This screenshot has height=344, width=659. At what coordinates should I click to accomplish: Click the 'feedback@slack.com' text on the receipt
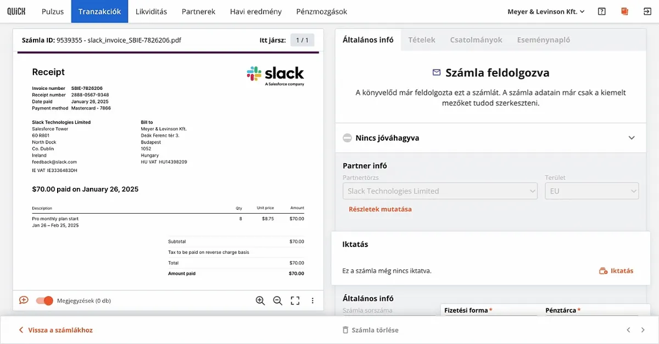[x=54, y=162]
